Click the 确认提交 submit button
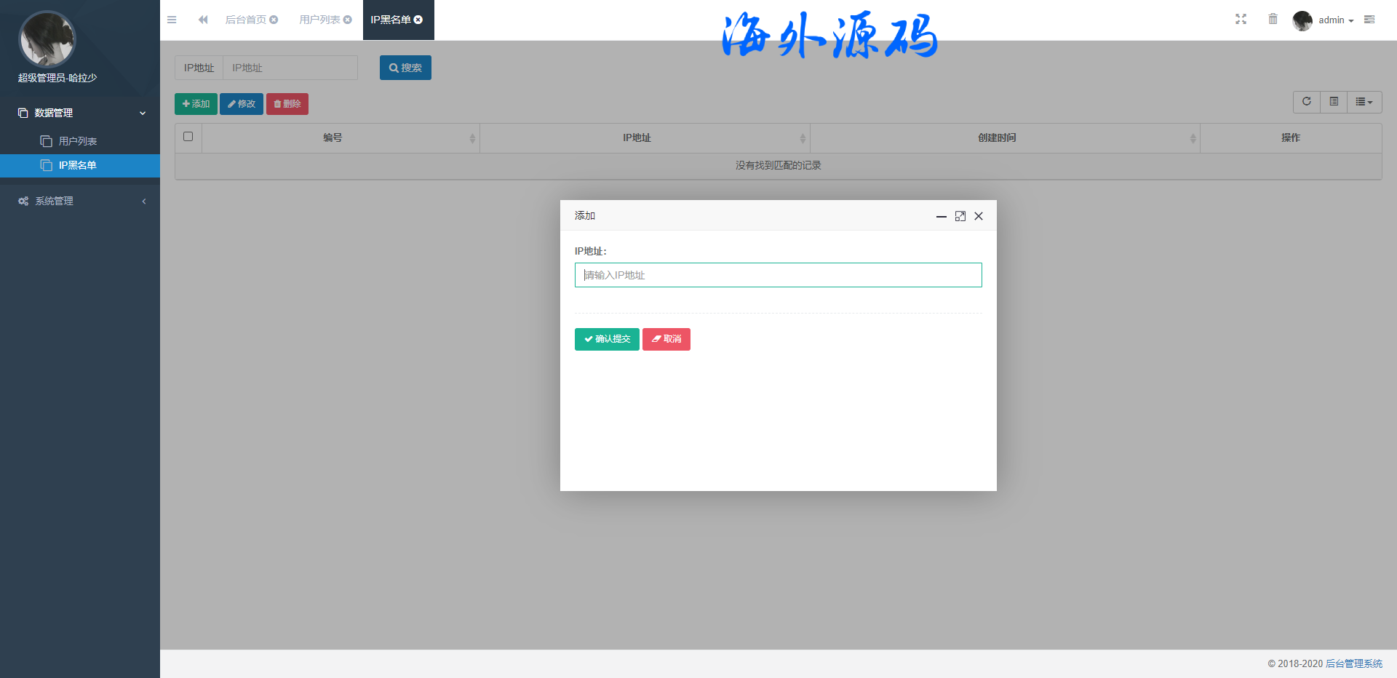1397x678 pixels. [x=607, y=339]
